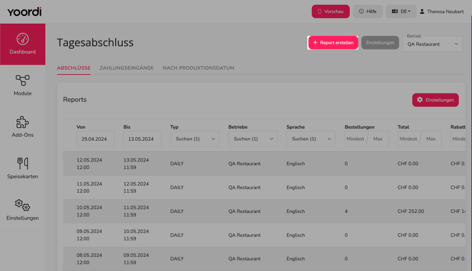Click CHF 0.00 total in 09.05.2024 row
This screenshot has height=271, width=472.
tap(408, 235)
